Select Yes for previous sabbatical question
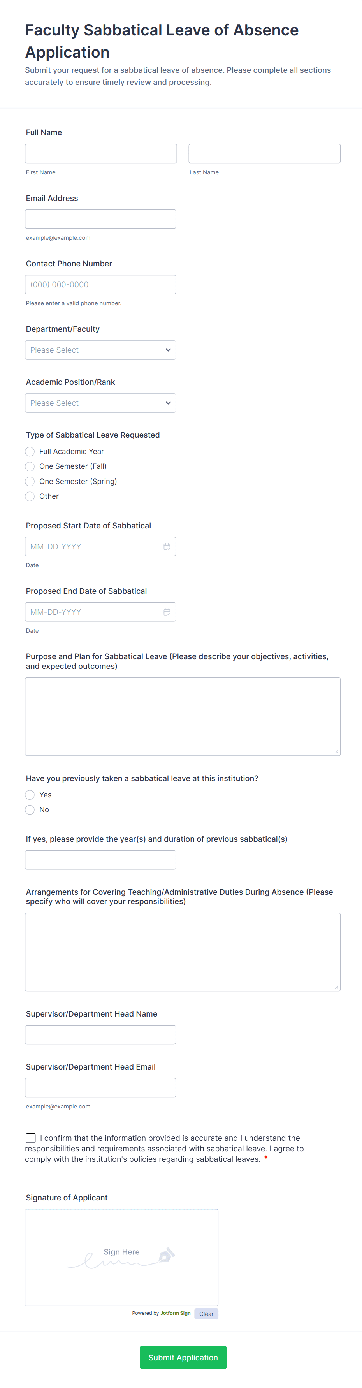Viewport: 362px width, 1388px height. click(30, 795)
